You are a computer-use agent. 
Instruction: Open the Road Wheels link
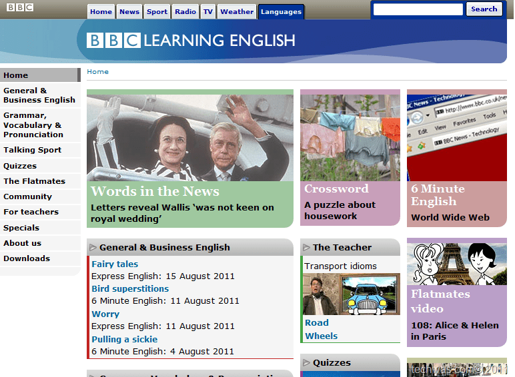(322, 330)
